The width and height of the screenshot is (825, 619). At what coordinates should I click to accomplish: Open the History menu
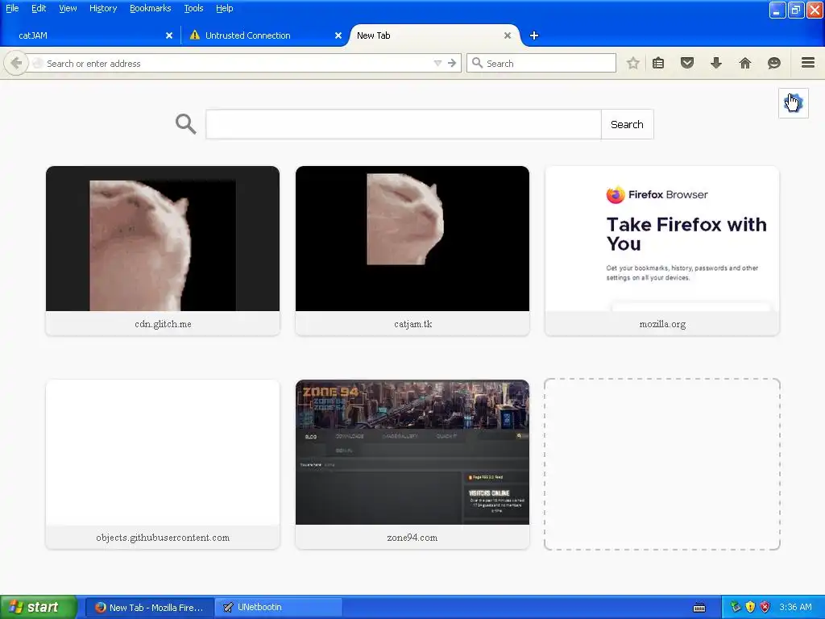tap(103, 8)
